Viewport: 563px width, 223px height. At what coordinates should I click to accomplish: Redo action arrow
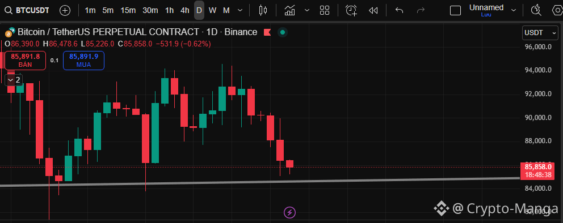(421, 10)
